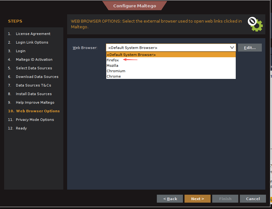Image resolution: width=272 pixels, height=209 pixels.
Task: Click step 5 Select Data Sources
Action: click(30, 68)
